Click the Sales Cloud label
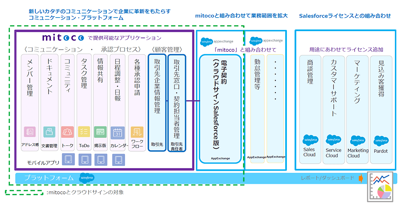The width and height of the screenshot is (408, 207). pos(309,152)
